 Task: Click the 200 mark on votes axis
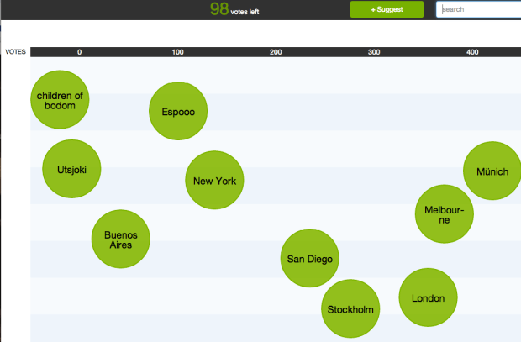tap(276, 52)
